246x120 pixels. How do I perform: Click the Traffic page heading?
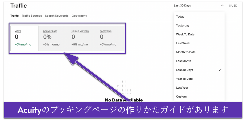coord(19,6)
